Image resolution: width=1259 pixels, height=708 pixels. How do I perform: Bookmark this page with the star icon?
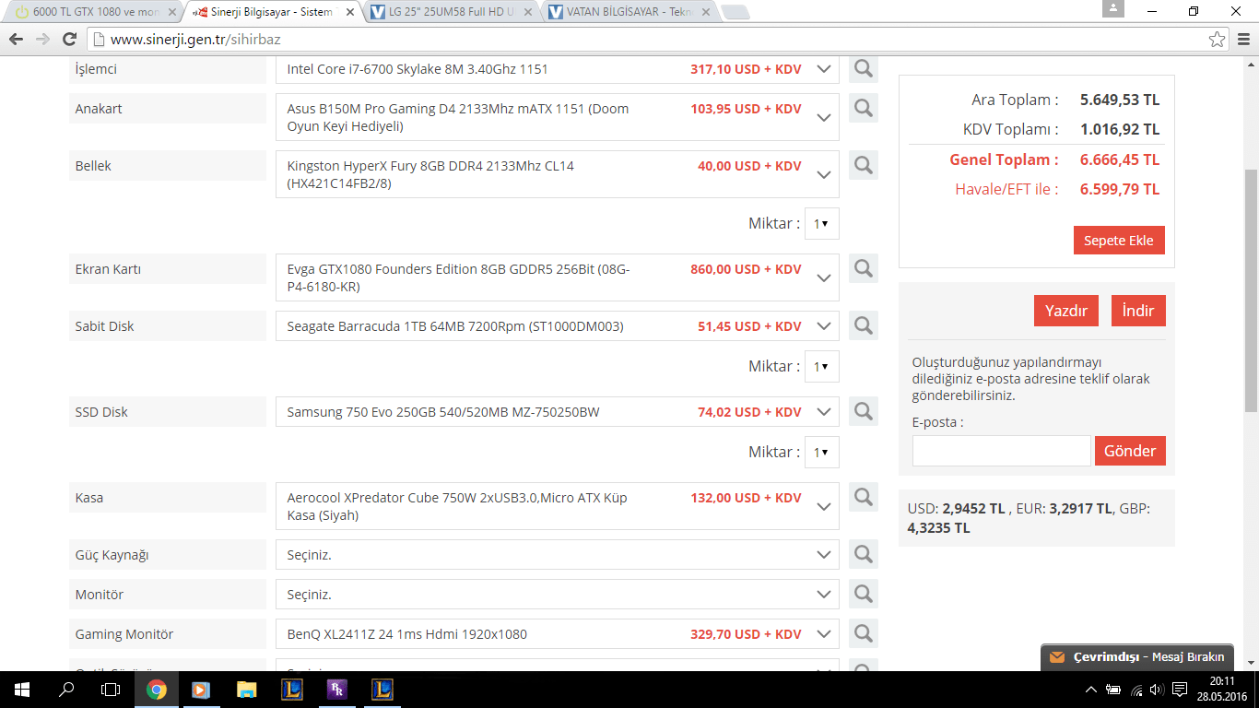tap(1218, 40)
